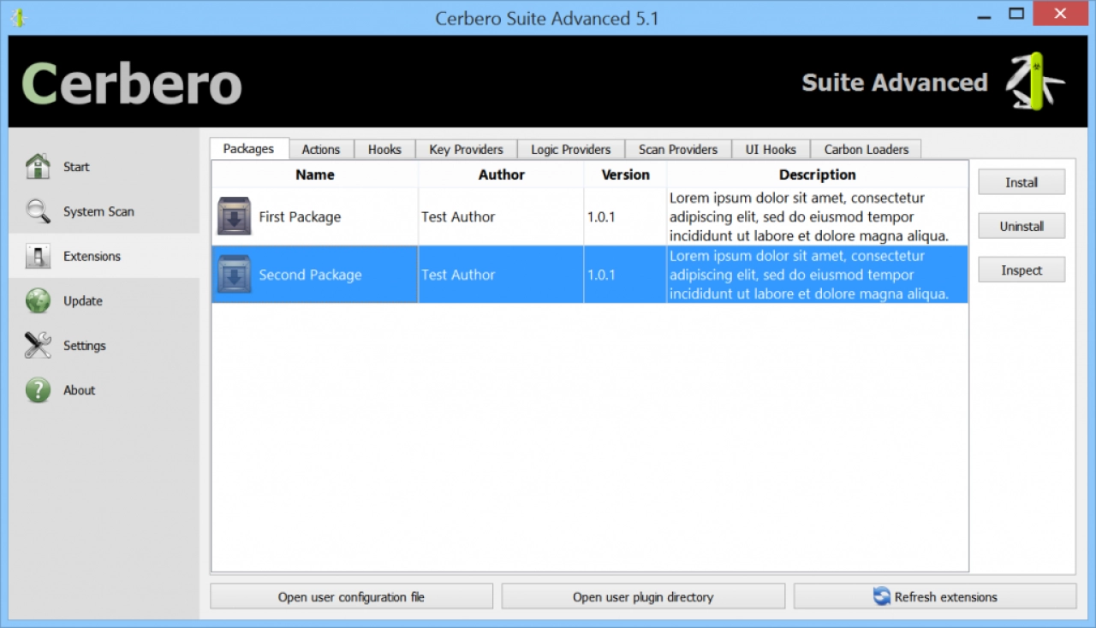Click the Second Package description text
The image size is (1096, 628).
coord(809,275)
